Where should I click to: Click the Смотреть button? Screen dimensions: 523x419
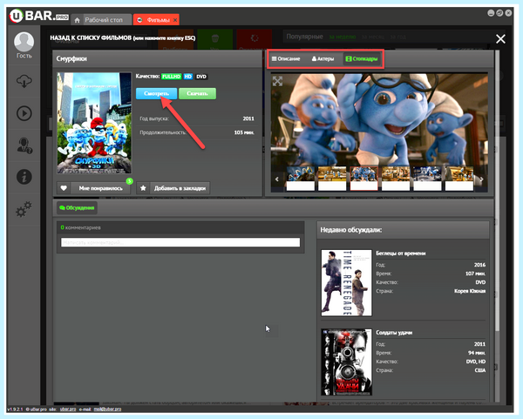coord(156,93)
